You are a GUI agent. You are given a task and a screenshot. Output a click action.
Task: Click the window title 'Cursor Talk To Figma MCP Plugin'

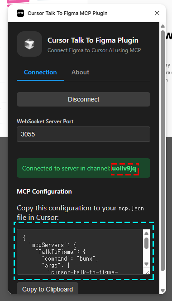click(67, 13)
